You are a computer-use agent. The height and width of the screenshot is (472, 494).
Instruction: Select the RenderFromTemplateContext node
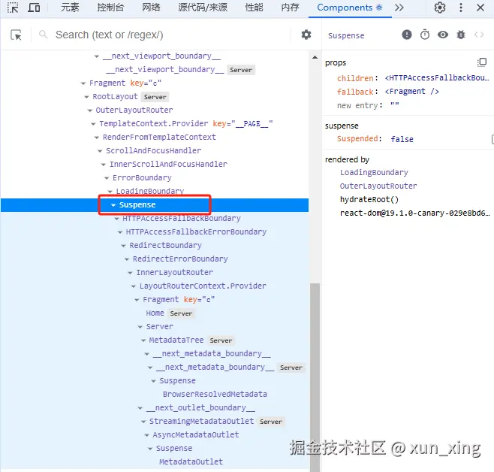pyautogui.click(x=159, y=137)
